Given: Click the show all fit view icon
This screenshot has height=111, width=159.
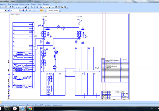Looking at the screenshot, I should (56, 7).
